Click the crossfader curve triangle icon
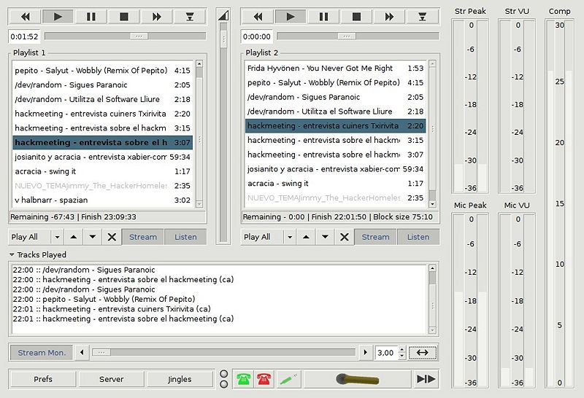The width and height of the screenshot is (584, 398). tap(223, 15)
